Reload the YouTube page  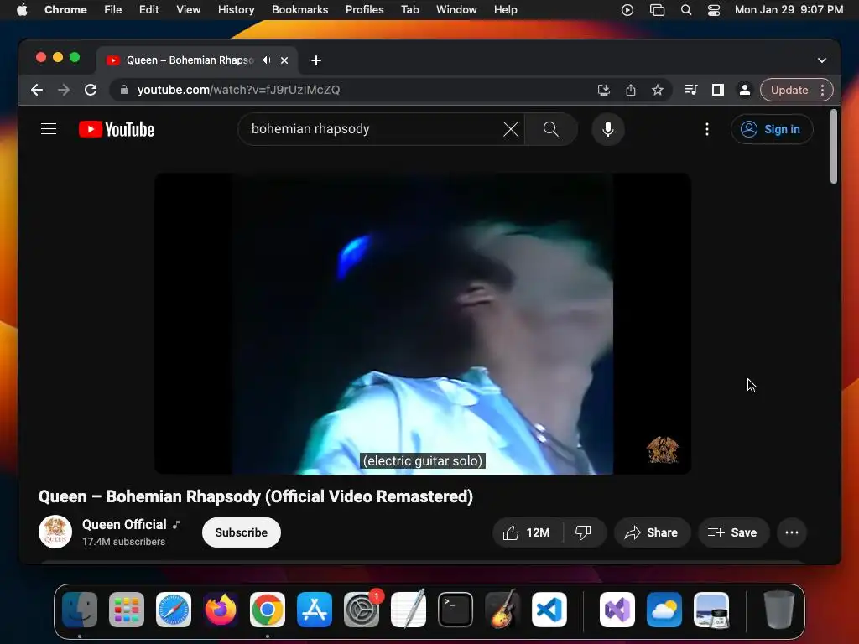pyautogui.click(x=91, y=90)
